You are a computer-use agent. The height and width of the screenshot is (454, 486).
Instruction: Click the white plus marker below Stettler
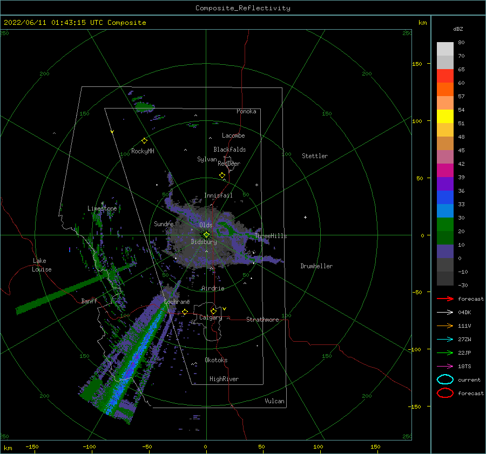305,217
